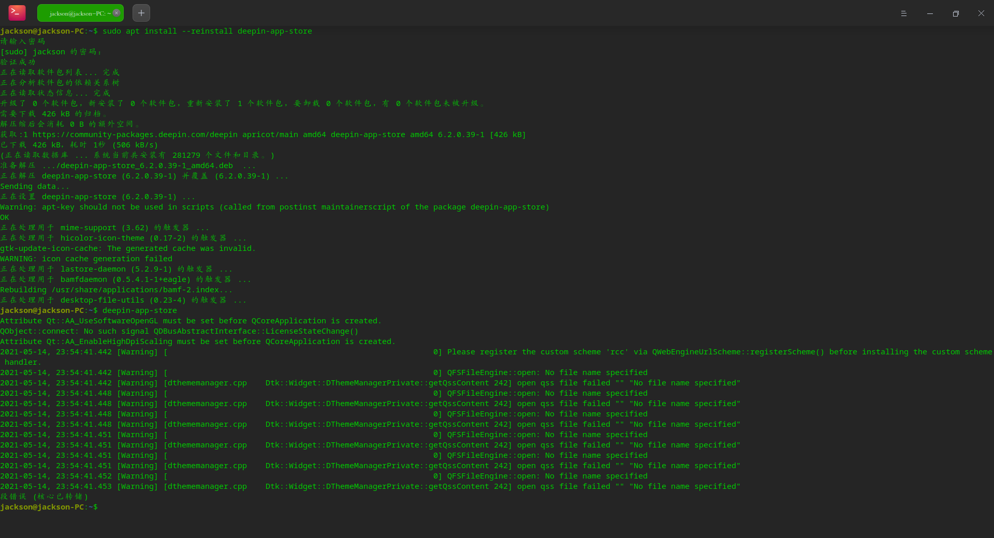Click the AA_UseSoftwareOpenGL attribute message line
The width and height of the screenshot is (994, 538).
pyautogui.click(x=191, y=321)
